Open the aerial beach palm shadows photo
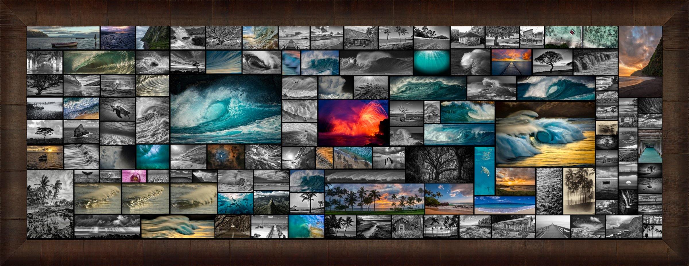The image size is (689, 266). [353, 158]
